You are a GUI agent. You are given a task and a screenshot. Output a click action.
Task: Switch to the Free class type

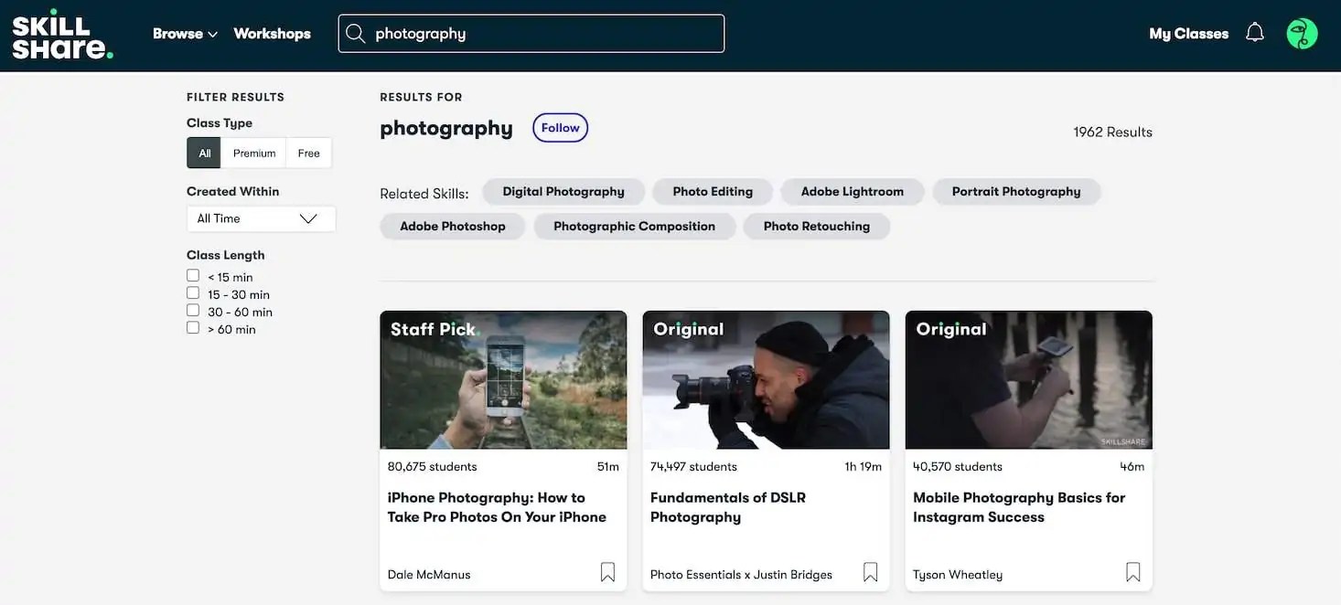pyautogui.click(x=308, y=153)
